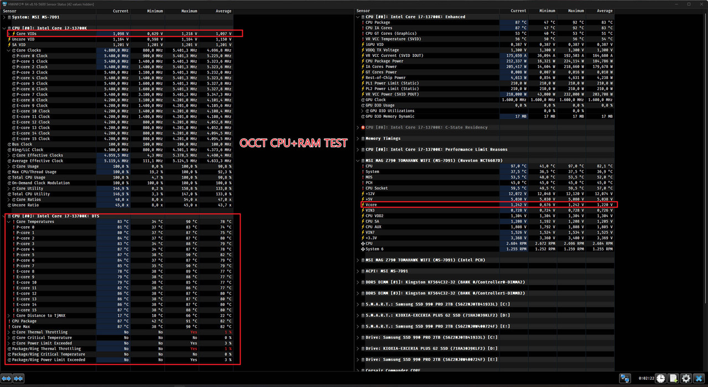The image size is (708, 387).
Task: Click the shrink columns arrows icon in bottom toolbar
Action: (x=18, y=379)
